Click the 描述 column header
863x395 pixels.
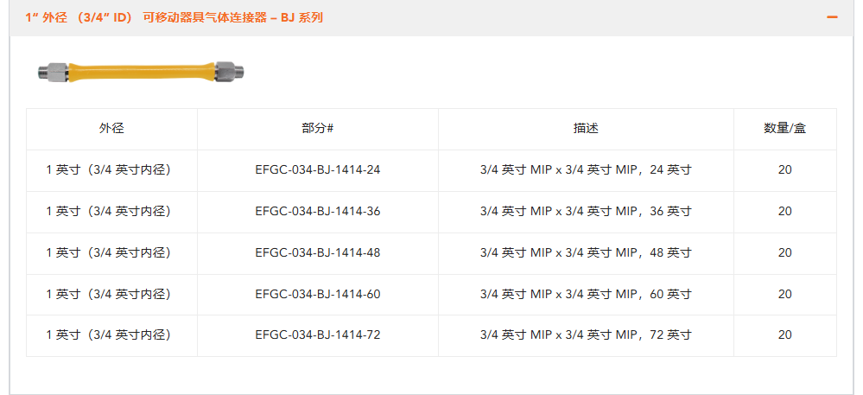tap(586, 128)
